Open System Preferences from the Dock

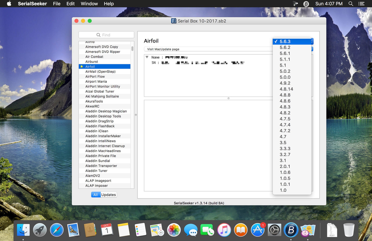[274, 230]
